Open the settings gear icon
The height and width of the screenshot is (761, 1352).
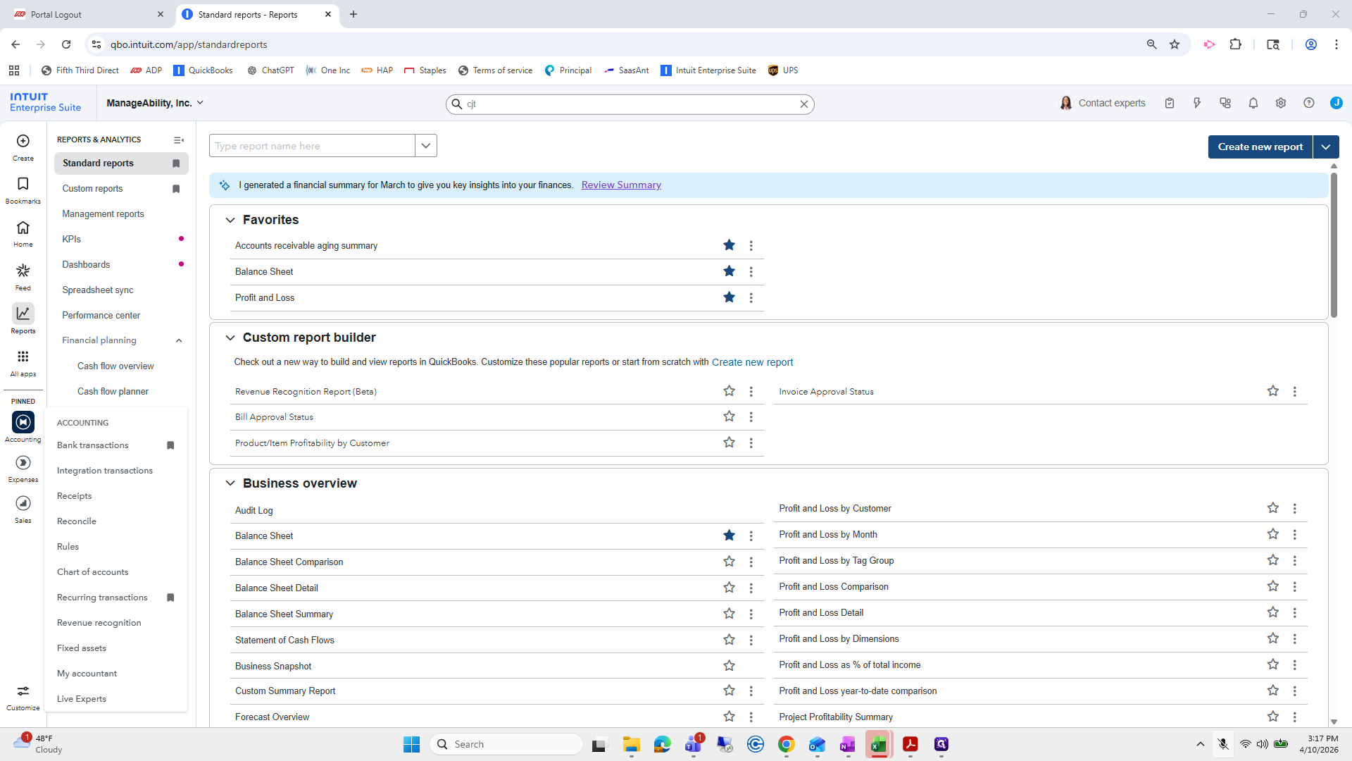[x=1281, y=103]
